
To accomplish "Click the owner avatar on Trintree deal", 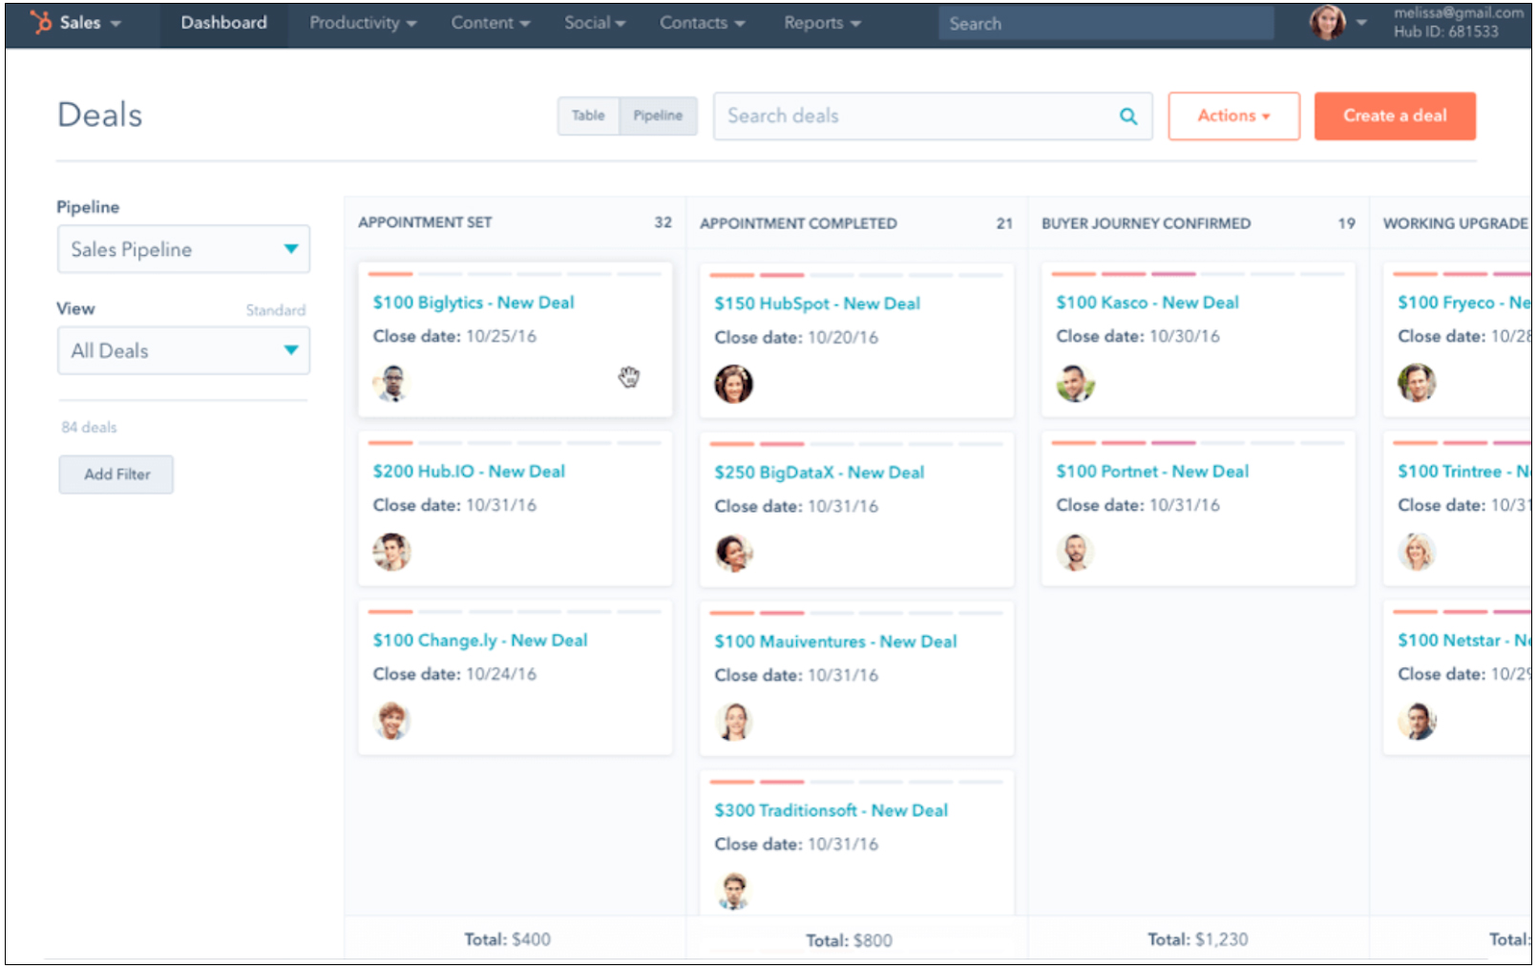I will (x=1417, y=552).
